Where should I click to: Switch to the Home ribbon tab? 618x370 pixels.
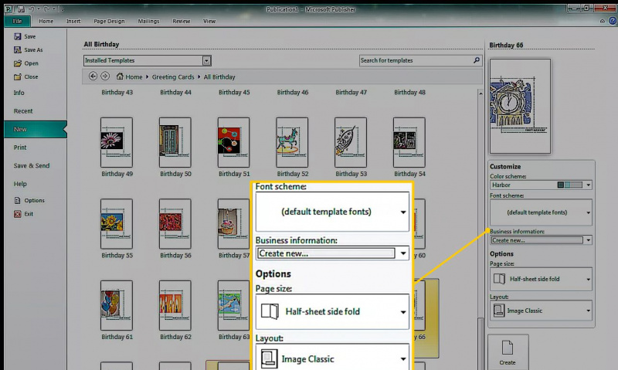(46, 22)
